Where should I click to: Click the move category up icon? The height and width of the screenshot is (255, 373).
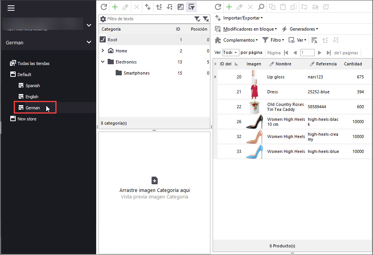[x=159, y=7]
